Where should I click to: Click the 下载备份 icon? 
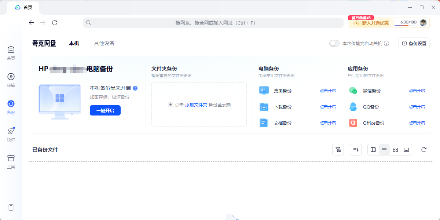click(264, 107)
